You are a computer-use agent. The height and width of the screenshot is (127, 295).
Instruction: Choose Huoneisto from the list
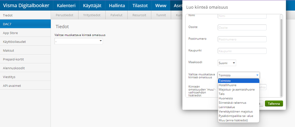(x=239, y=98)
